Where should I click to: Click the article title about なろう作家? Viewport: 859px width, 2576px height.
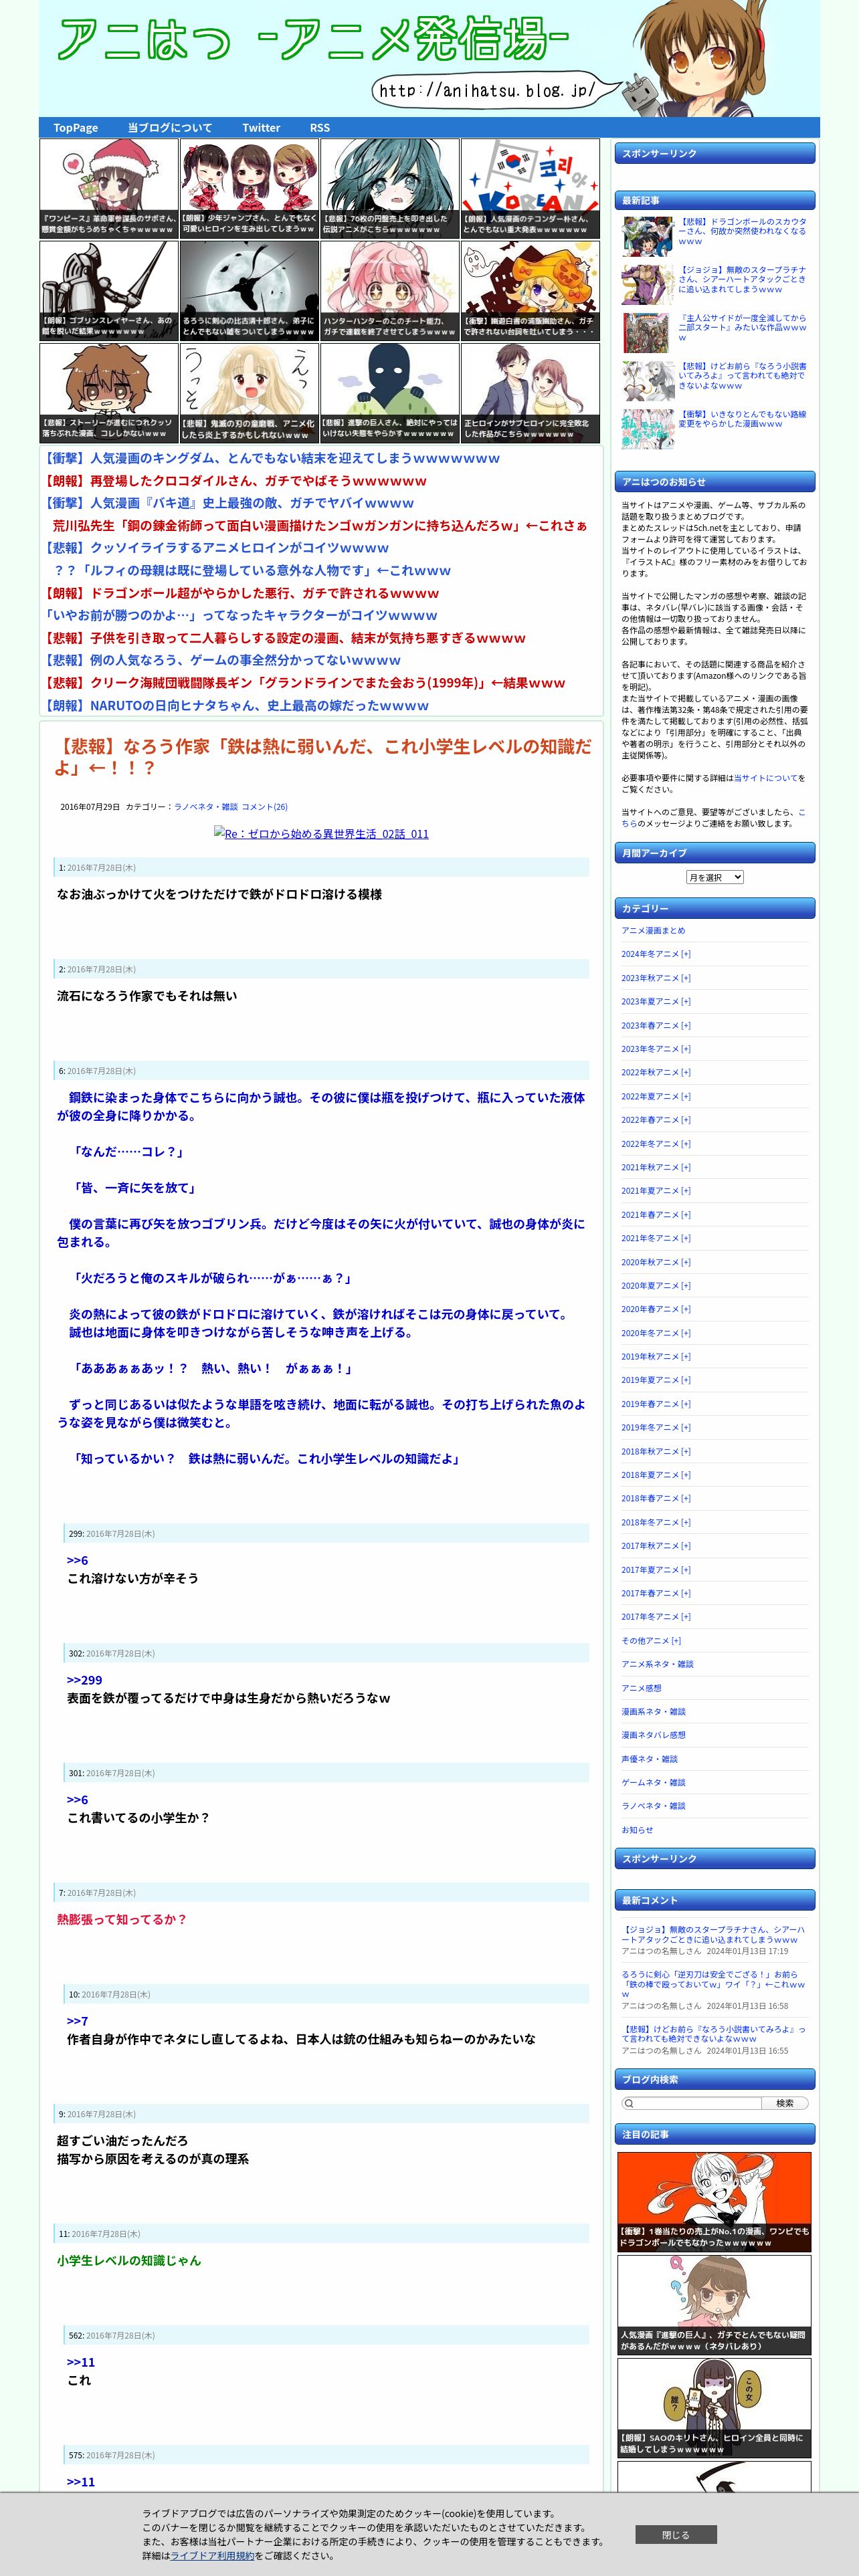click(322, 757)
